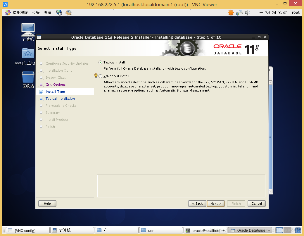Click the hint lightbulb icon beside Advanced install
304x236 pixels.
96,76
